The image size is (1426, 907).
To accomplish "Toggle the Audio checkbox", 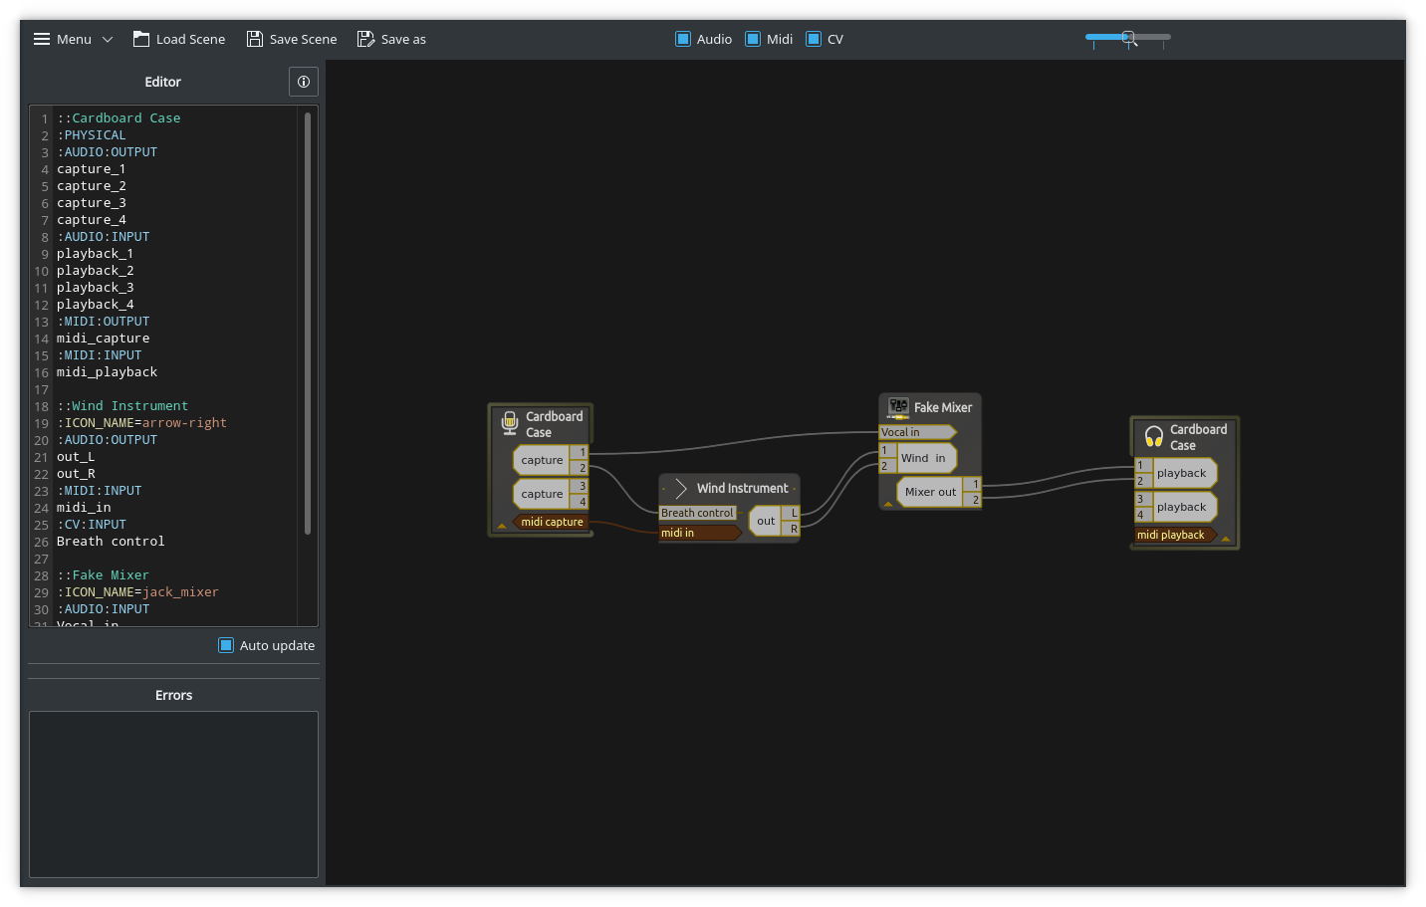I will click(x=683, y=39).
